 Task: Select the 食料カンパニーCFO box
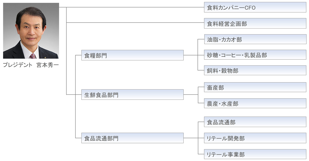255,8
